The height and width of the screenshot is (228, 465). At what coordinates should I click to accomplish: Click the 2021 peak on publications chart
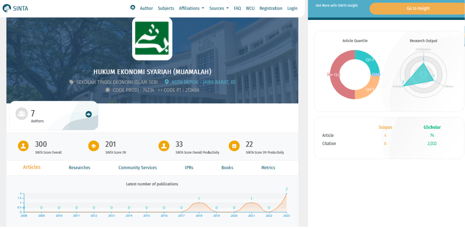coord(252,203)
